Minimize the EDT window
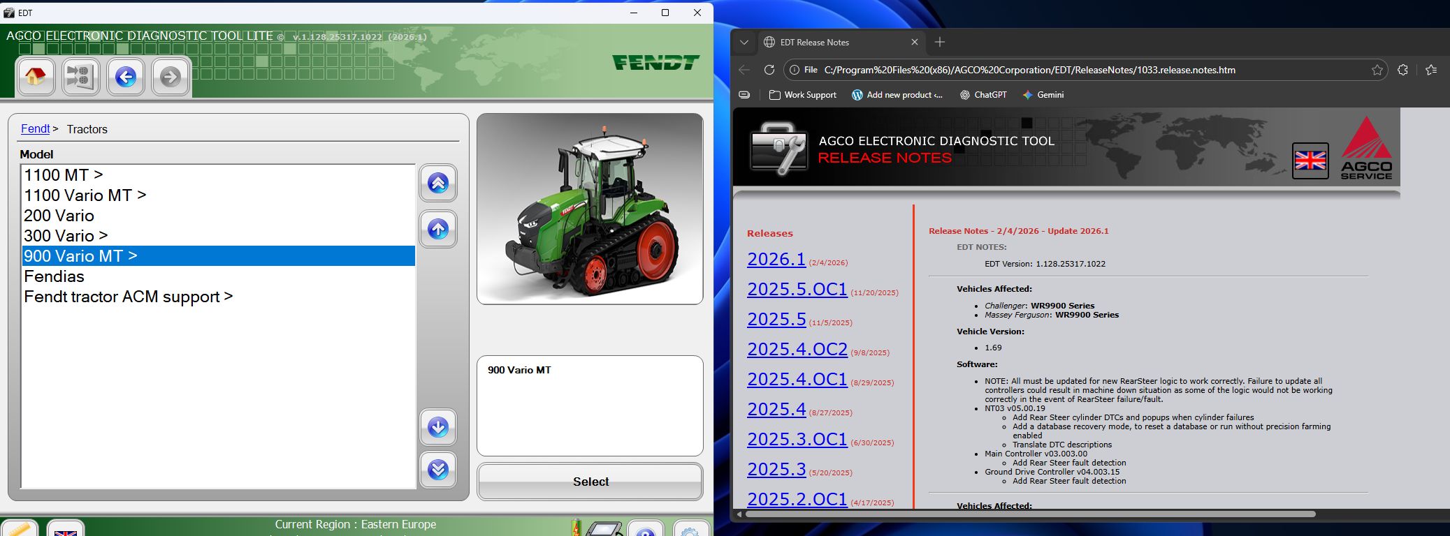This screenshot has height=536, width=1450. (634, 13)
